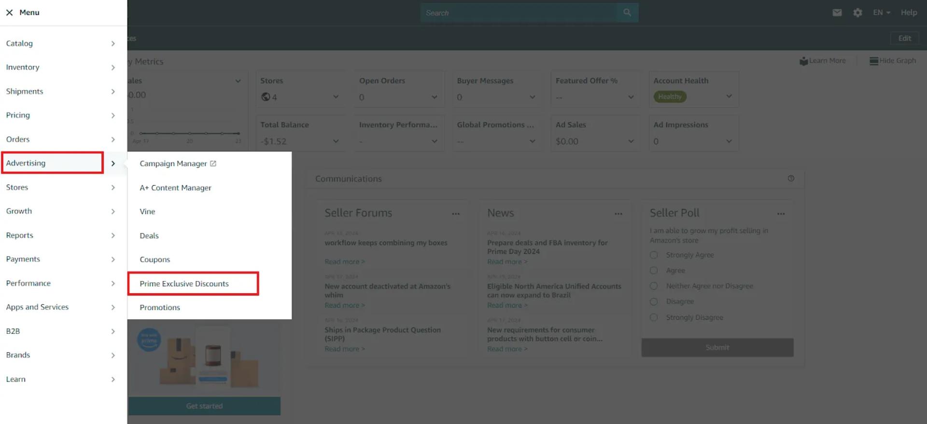Expand the Payments submenu chevron

113,260
